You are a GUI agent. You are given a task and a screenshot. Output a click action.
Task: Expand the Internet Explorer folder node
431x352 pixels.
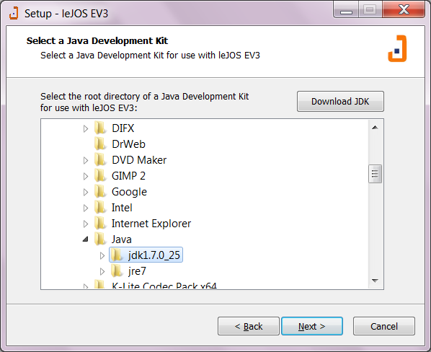coord(86,224)
